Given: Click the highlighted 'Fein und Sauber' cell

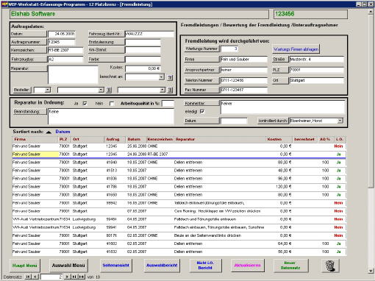Looking at the screenshot, I should [x=35, y=154].
